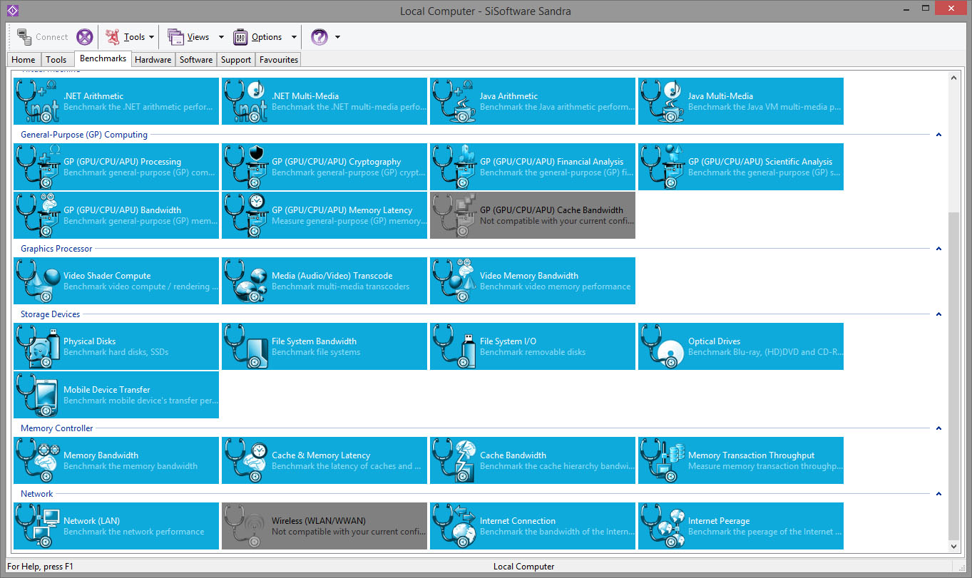Click the Local Computer status bar text
The width and height of the screenshot is (972, 578).
[523, 567]
